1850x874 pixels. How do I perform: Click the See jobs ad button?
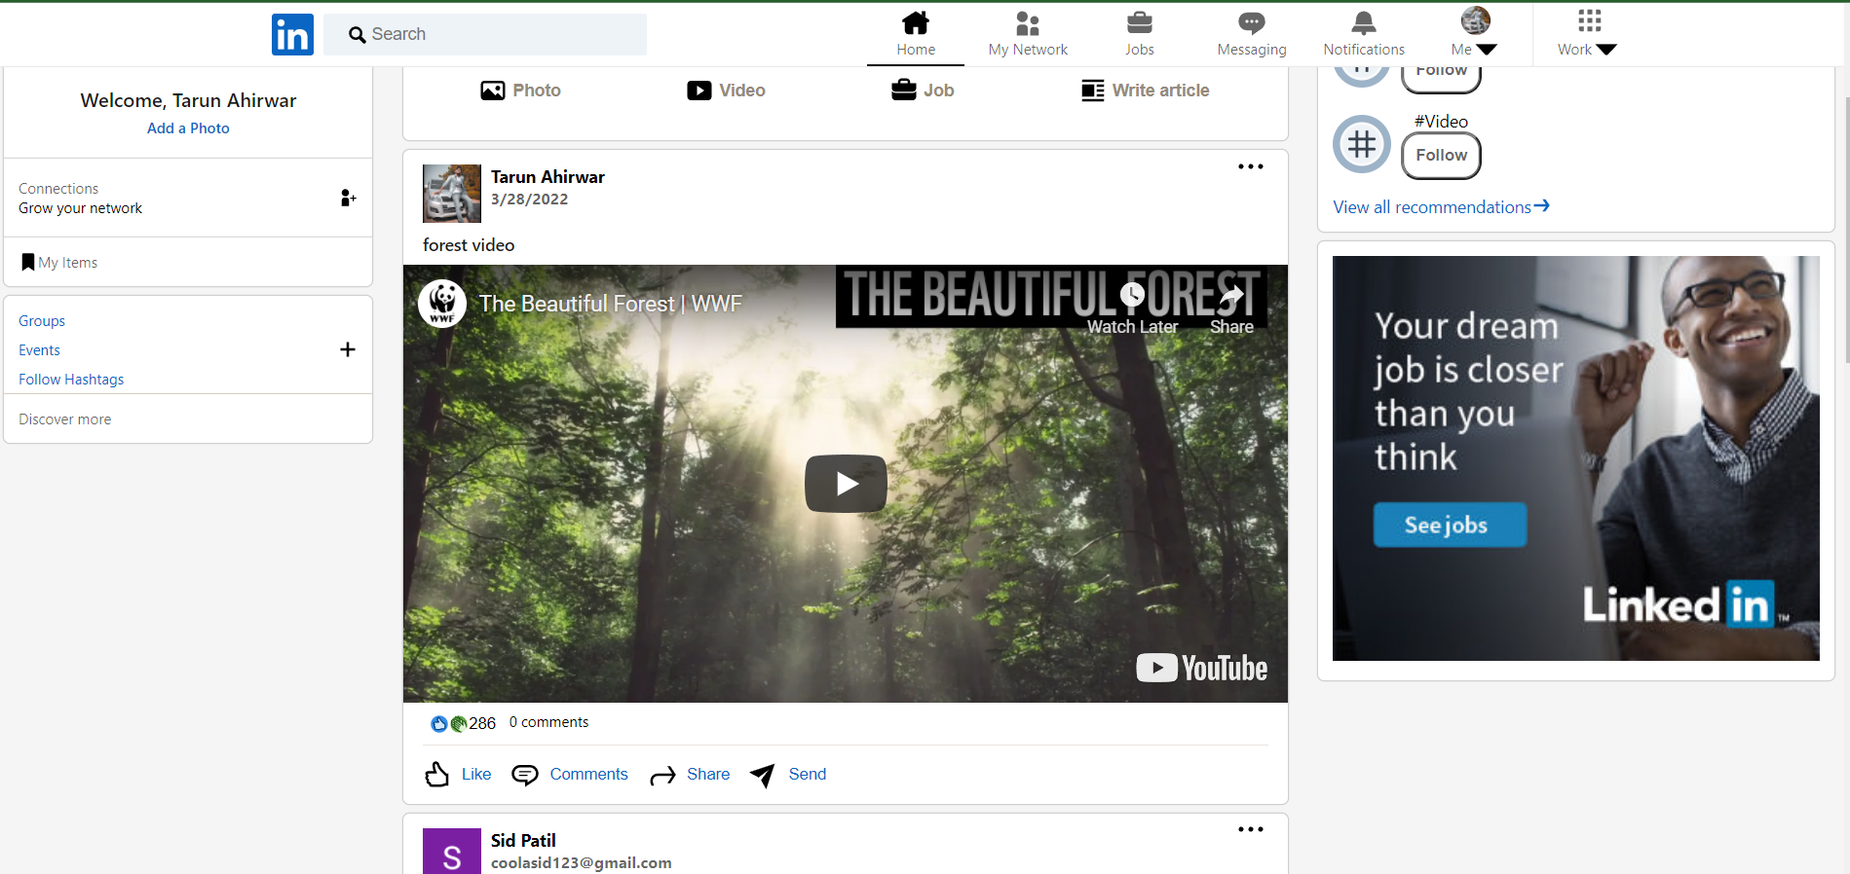tap(1449, 526)
